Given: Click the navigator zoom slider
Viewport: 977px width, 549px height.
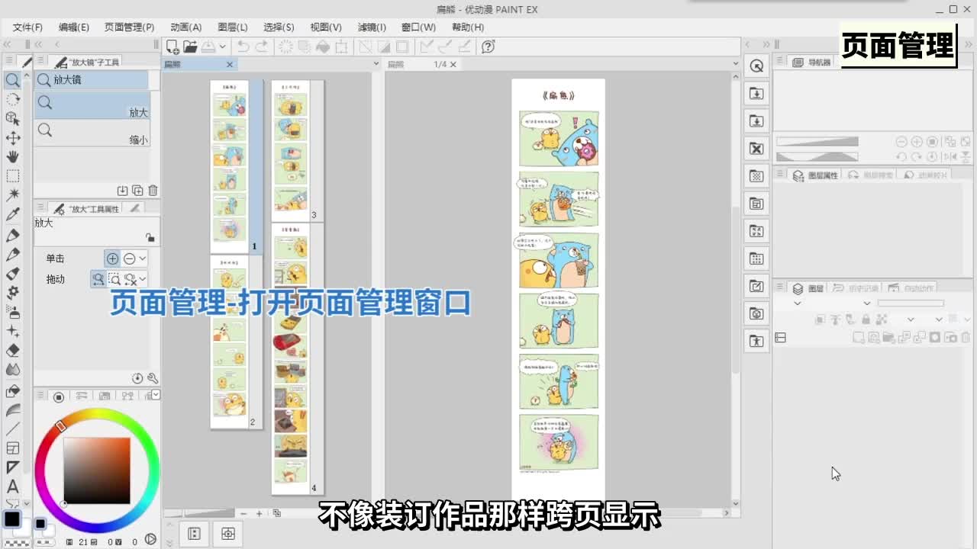Looking at the screenshot, I should [x=817, y=142].
